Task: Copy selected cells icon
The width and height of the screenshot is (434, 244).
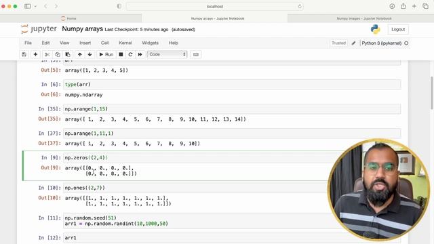Action: coord(57,54)
